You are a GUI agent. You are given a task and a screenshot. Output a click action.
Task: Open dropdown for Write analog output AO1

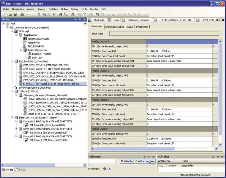click(214, 46)
